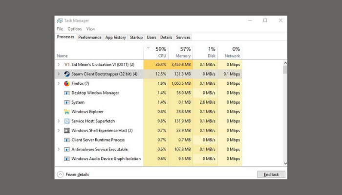342x195 pixels.
Task: Open the Startup tab
Action: pos(136,38)
